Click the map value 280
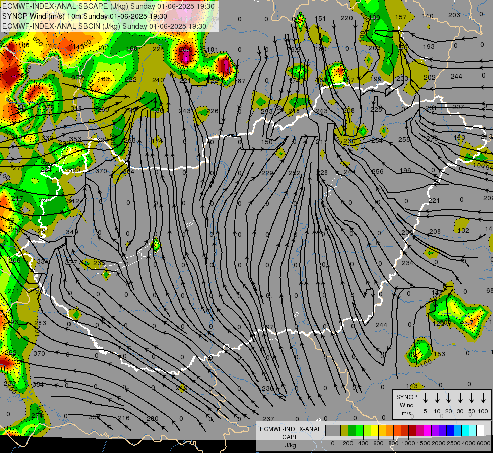The width and height of the screenshot is (493, 453). point(153,419)
